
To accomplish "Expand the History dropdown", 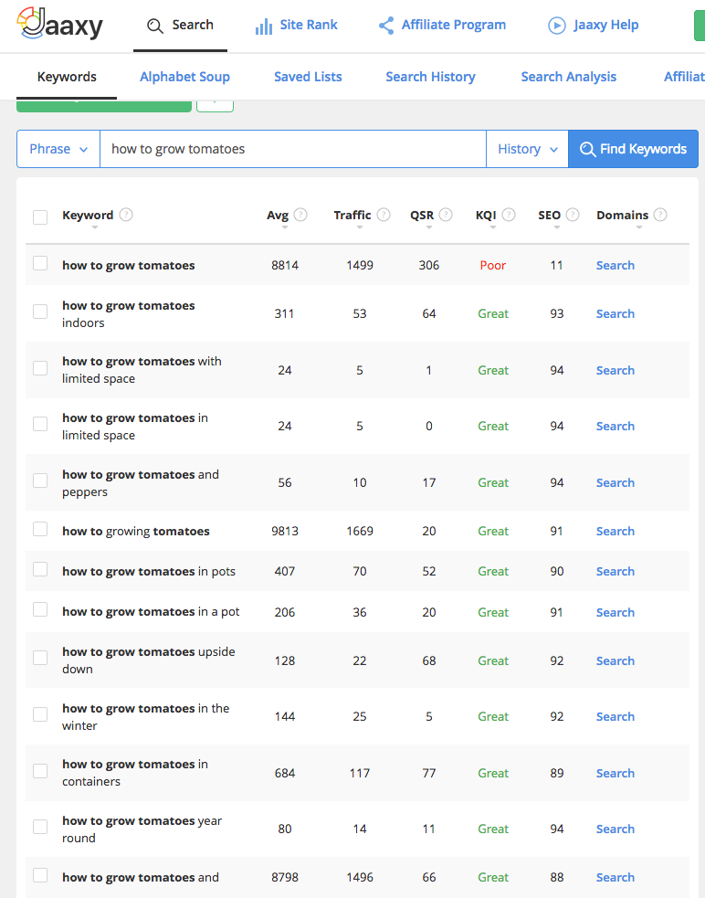I will pos(528,149).
